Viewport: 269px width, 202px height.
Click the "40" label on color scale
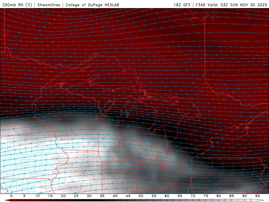click(x=115, y=196)
